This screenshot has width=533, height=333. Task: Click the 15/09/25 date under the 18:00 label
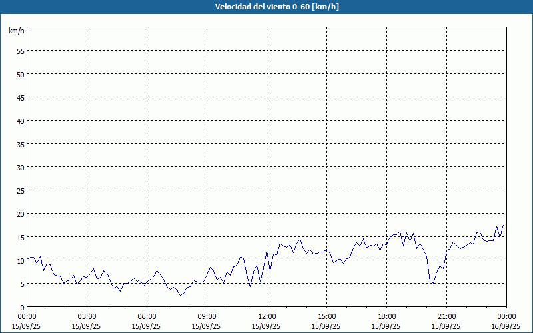[x=386, y=326]
